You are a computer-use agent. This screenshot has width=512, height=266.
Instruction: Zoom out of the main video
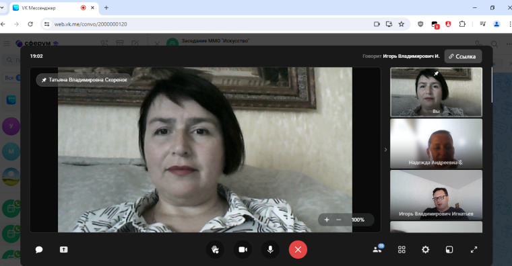click(x=339, y=220)
